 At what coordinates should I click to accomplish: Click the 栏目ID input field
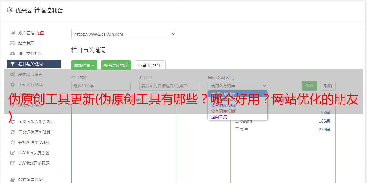tap(169, 86)
